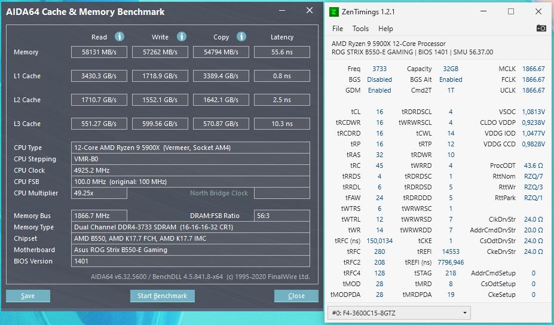The width and height of the screenshot is (554, 325).
Task: Click the CPU Stepping field VMR-B0
Action: tap(191, 159)
